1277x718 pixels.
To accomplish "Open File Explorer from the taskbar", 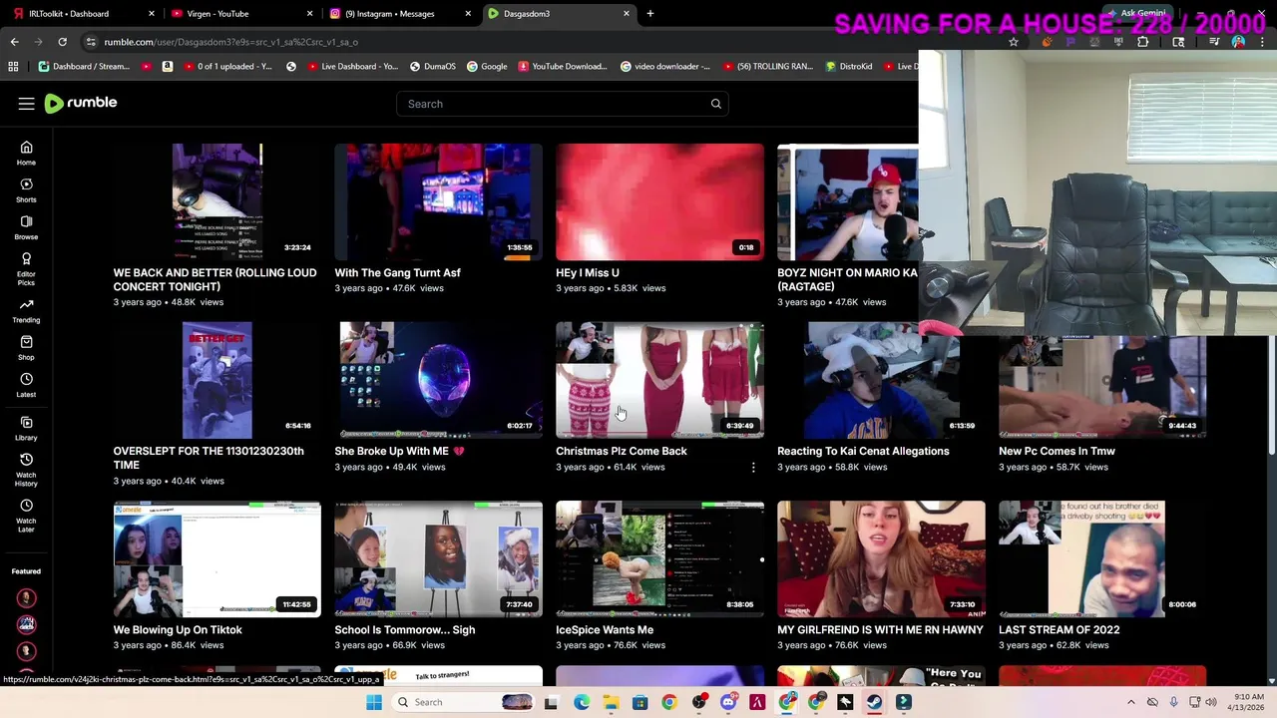I will (x=611, y=702).
